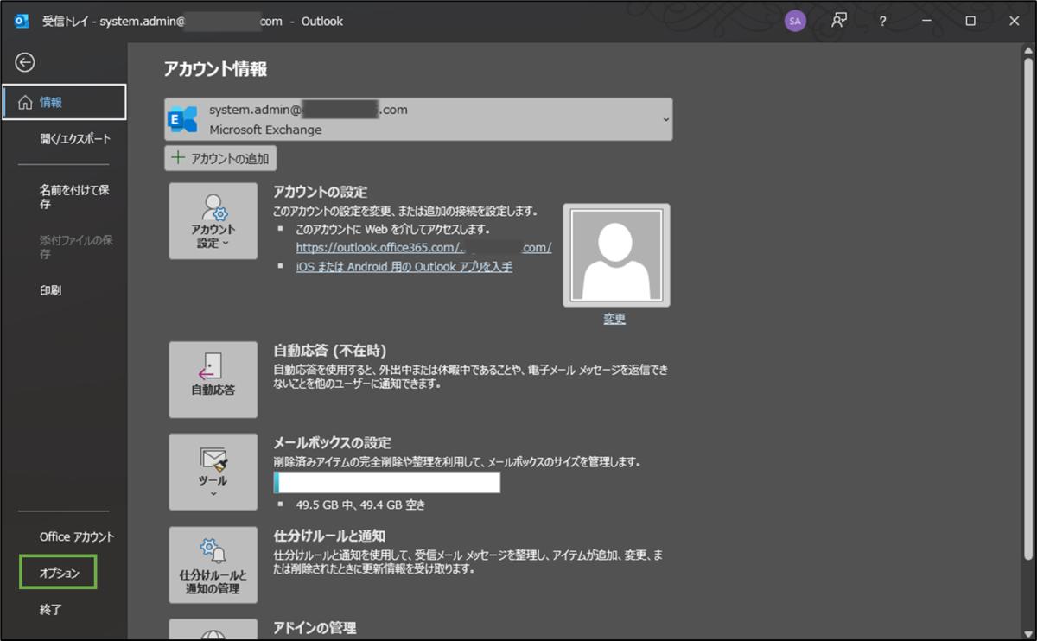The image size is (1037, 641).
Task: Open 仕分けルールと通知の管理 button
Action: (x=213, y=565)
